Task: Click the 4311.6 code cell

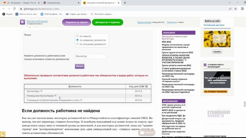Action: tap(138, 100)
